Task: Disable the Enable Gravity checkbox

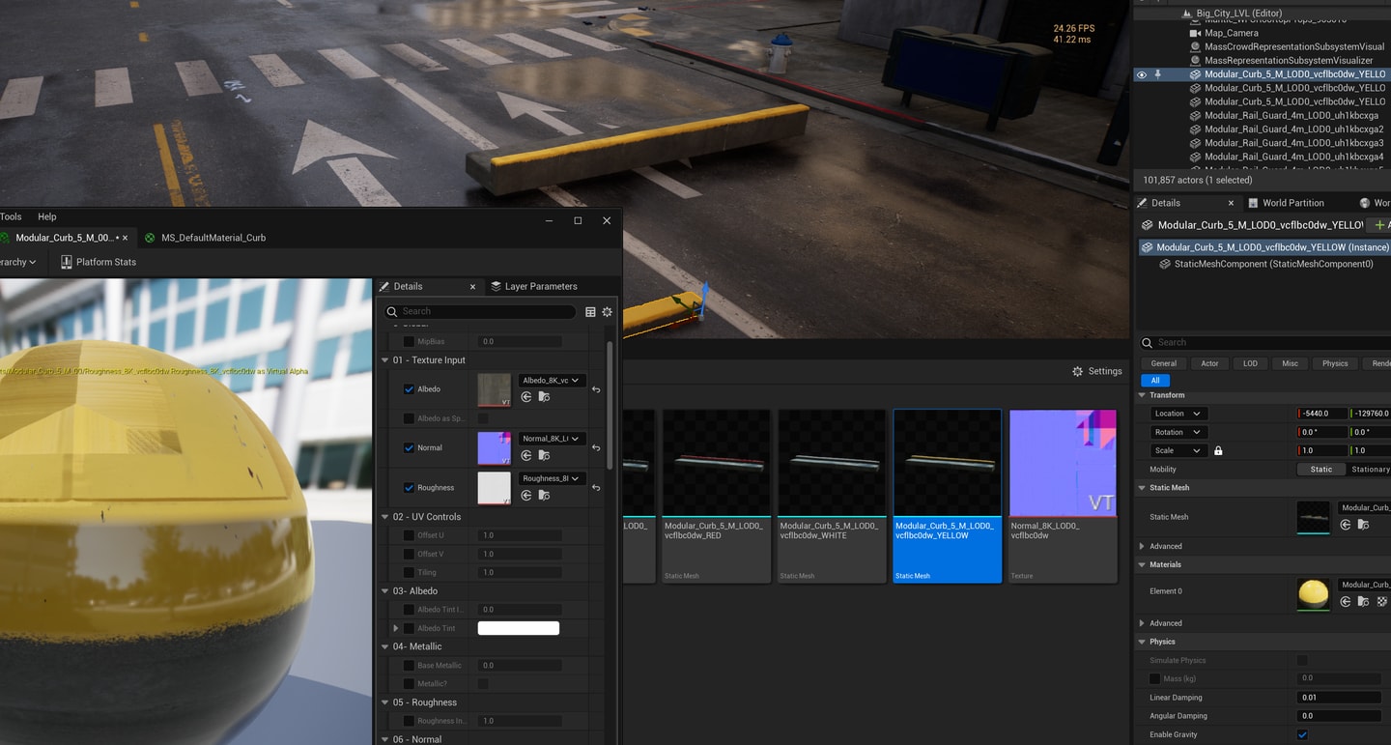Action: (1302, 734)
